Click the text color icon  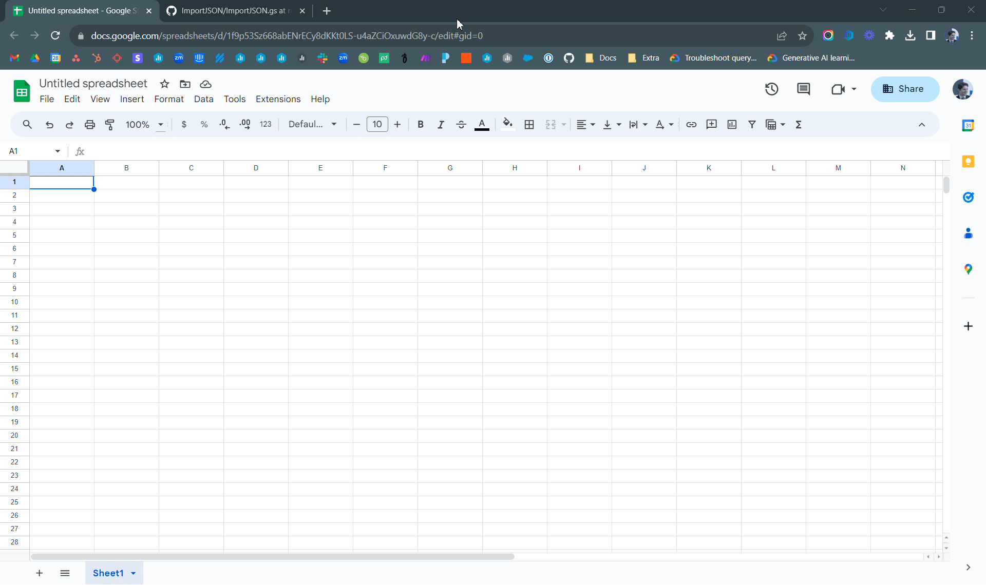coord(482,124)
